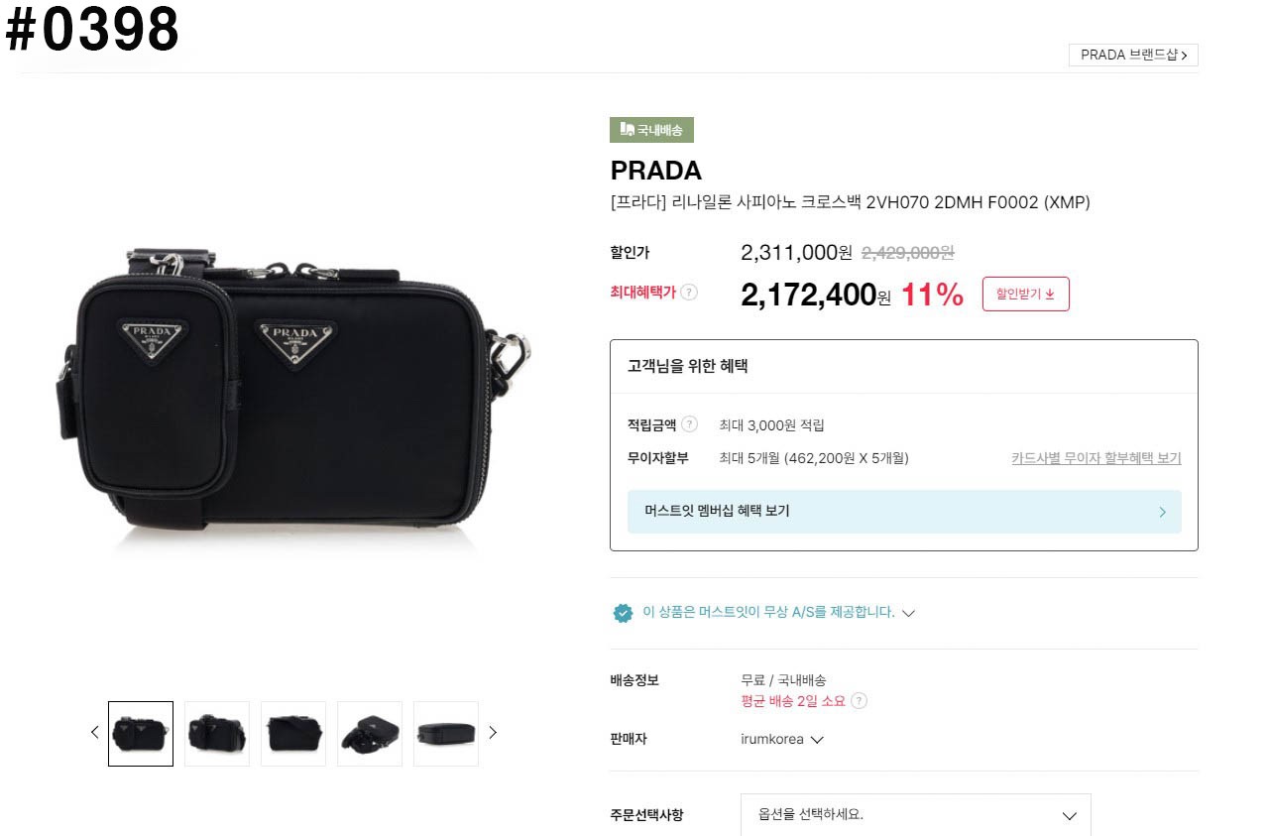Image resolution: width=1268 pixels, height=836 pixels.
Task: Open 머스트잇 멤버십 혜택 보기 banner
Action: [903, 512]
